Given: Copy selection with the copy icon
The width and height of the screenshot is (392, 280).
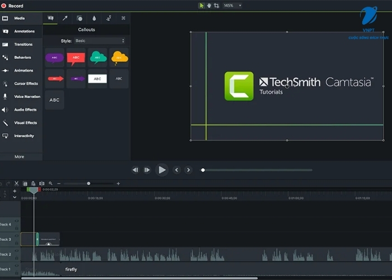Looking at the screenshot, I should tap(25, 184).
